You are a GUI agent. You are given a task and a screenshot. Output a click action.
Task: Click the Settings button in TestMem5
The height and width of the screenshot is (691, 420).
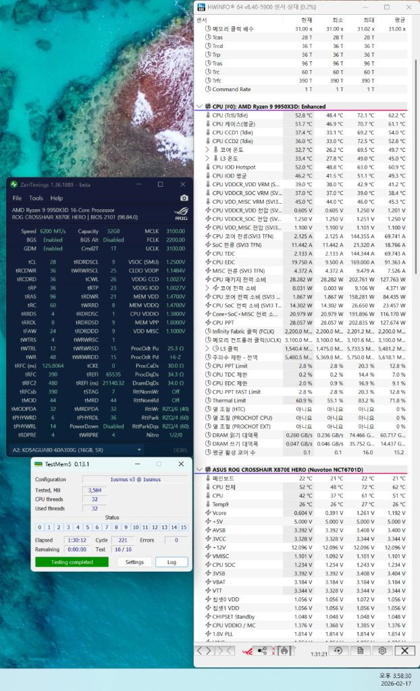[x=134, y=562]
